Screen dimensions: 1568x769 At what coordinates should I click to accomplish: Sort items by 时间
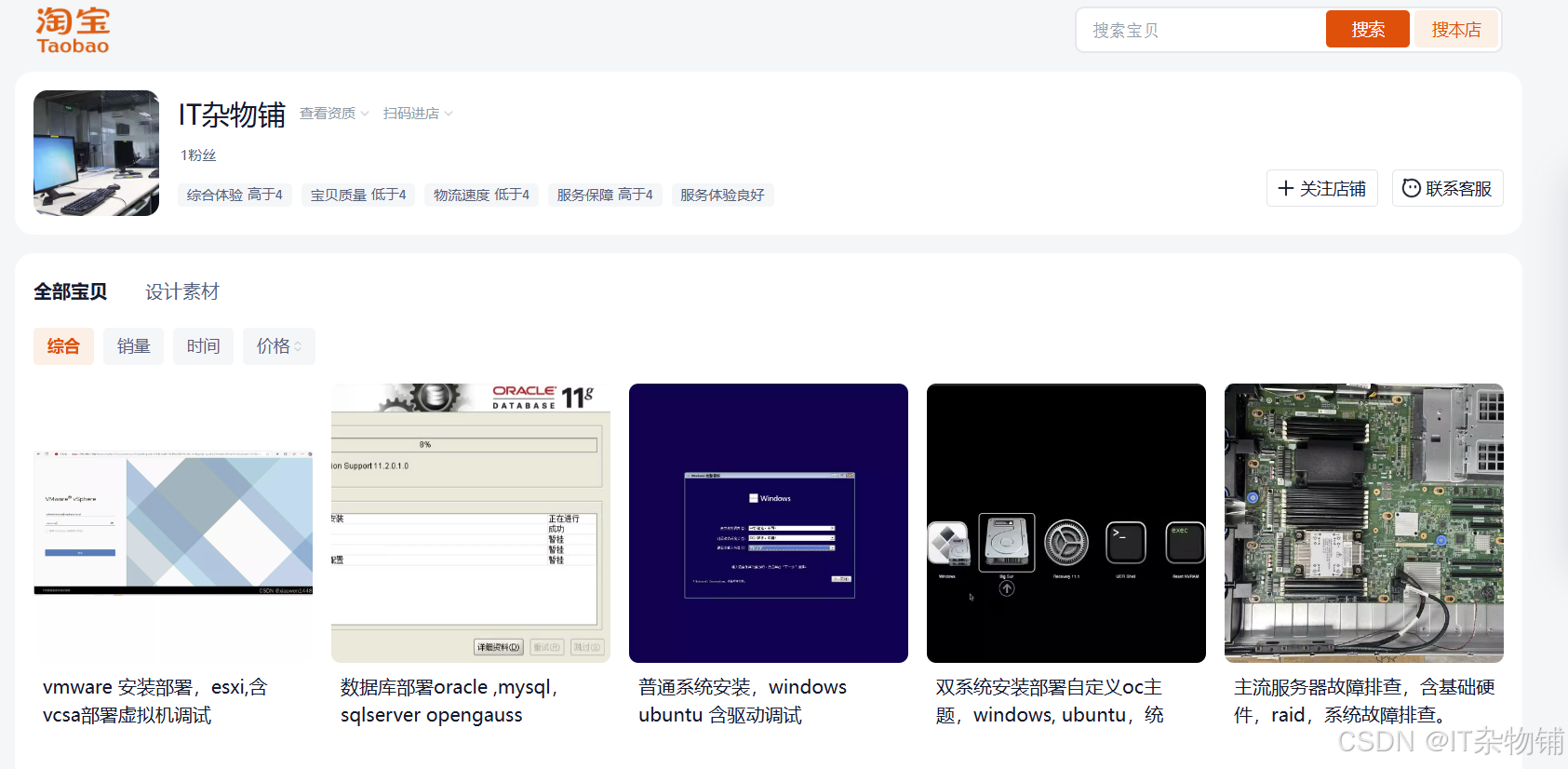(203, 346)
